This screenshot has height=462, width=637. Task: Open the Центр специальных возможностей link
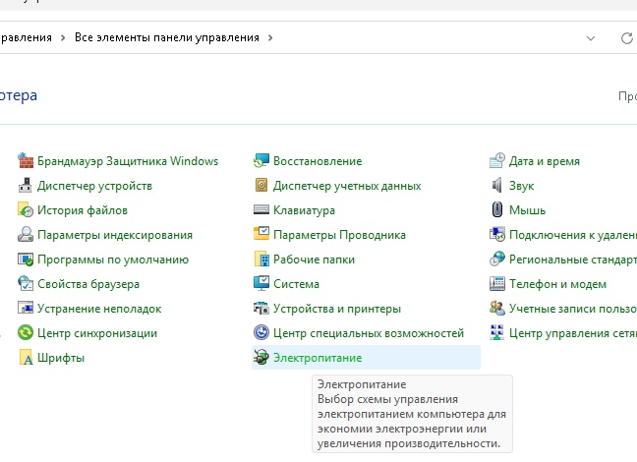(369, 333)
